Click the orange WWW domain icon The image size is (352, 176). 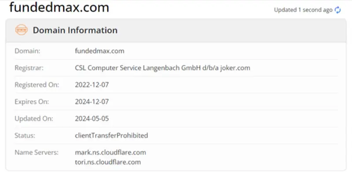click(x=21, y=30)
